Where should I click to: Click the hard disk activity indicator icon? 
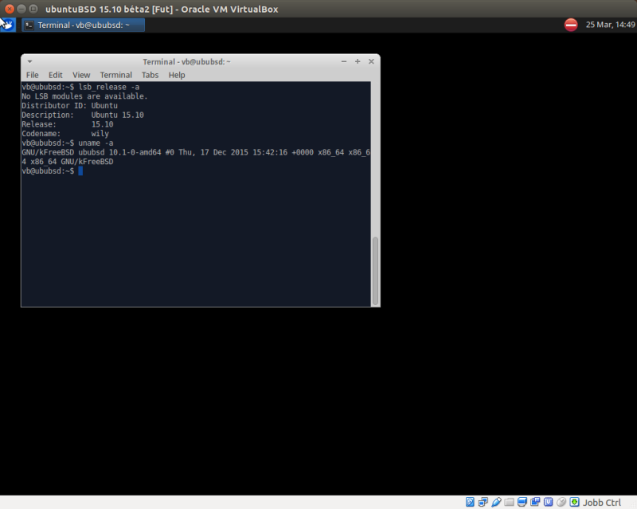470,502
